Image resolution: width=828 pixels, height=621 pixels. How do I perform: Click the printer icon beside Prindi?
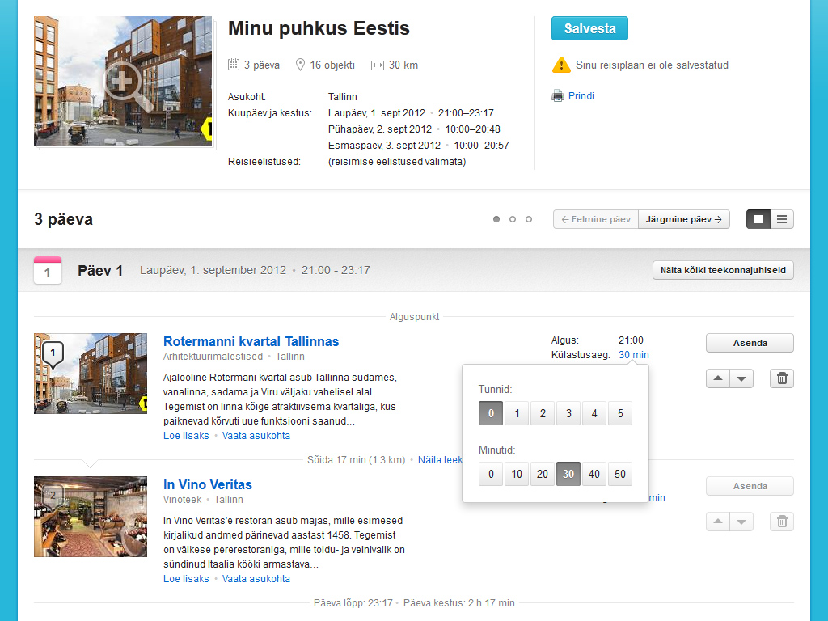coord(558,95)
